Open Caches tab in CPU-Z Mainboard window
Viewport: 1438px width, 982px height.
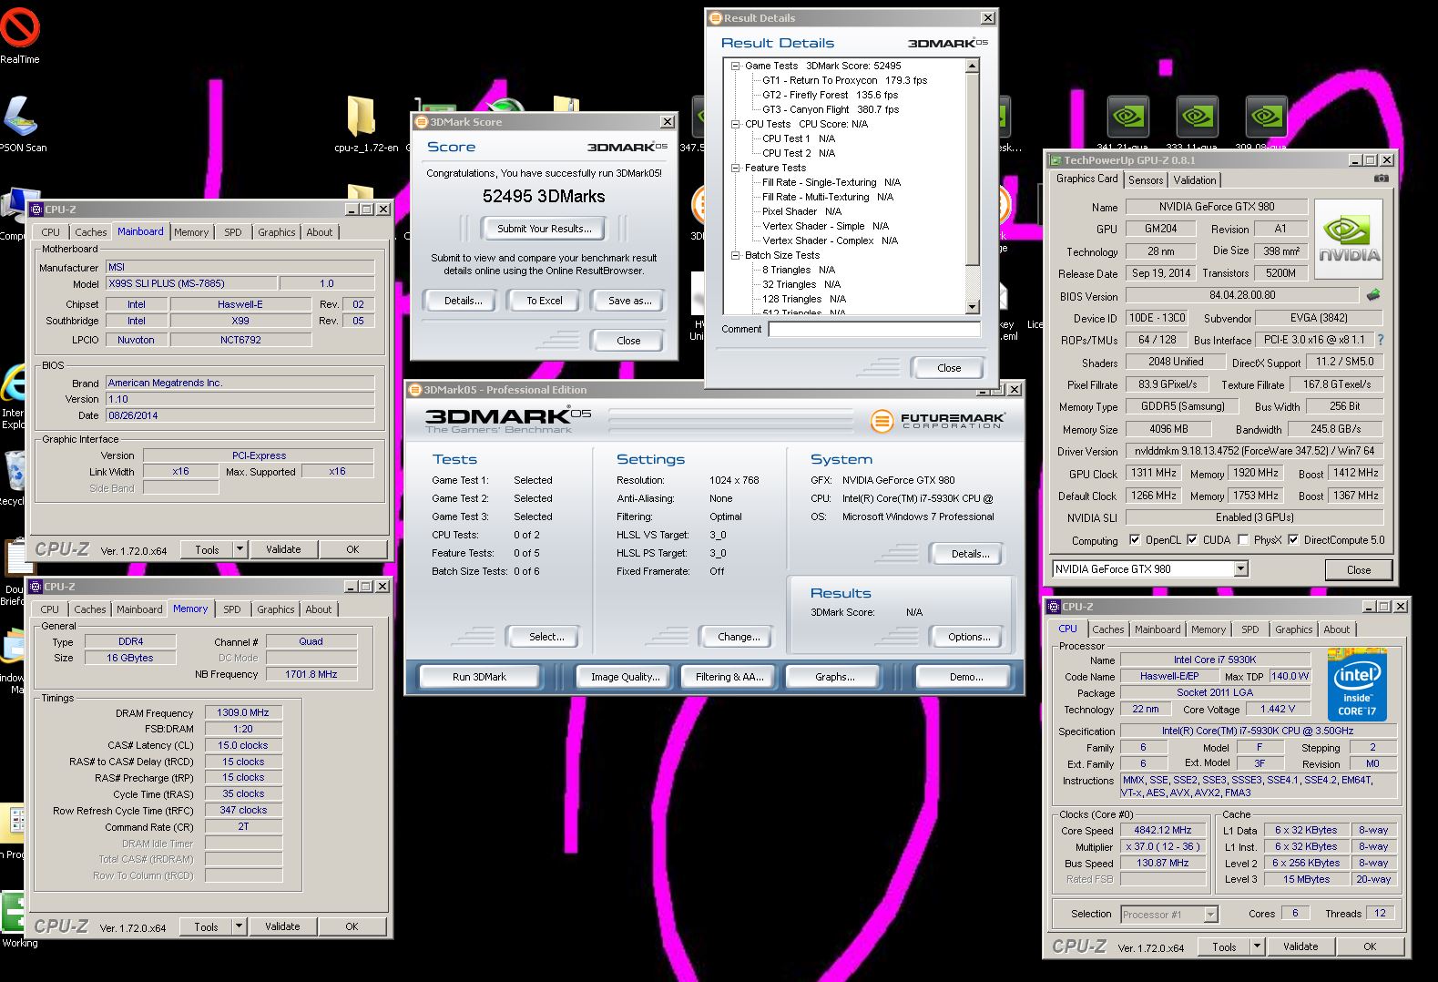(91, 232)
